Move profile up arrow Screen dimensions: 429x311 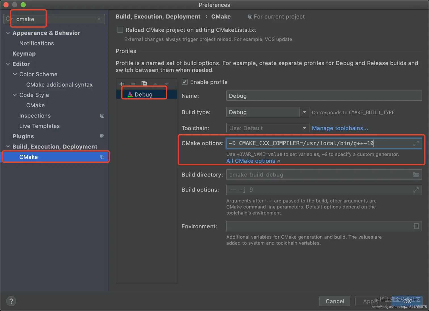coord(155,84)
